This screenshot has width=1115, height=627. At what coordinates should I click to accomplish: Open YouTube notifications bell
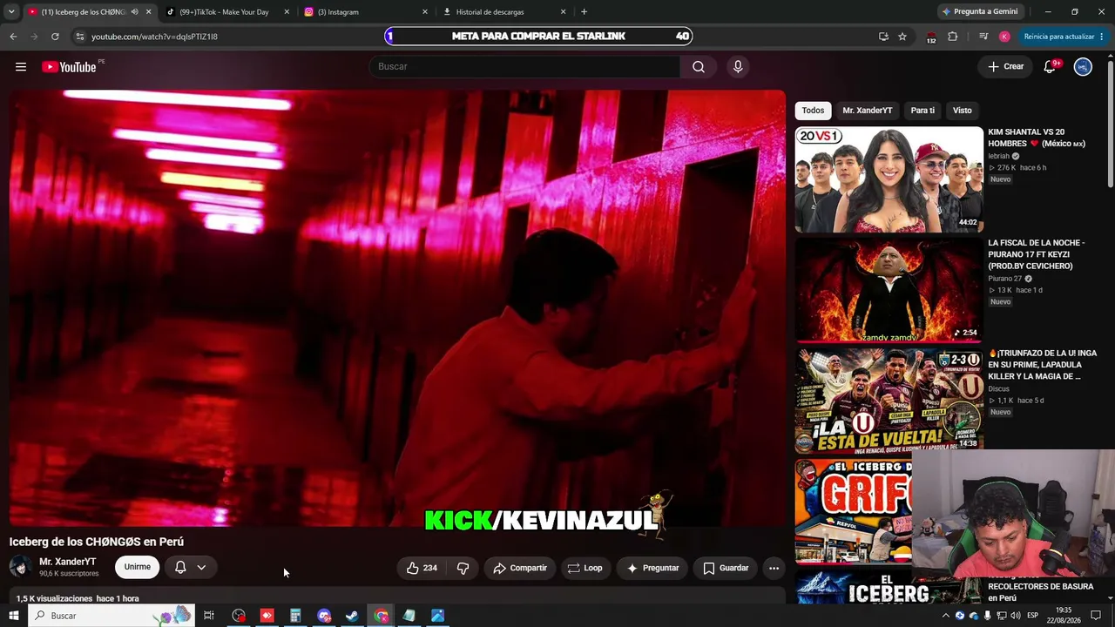pyautogui.click(x=1050, y=67)
